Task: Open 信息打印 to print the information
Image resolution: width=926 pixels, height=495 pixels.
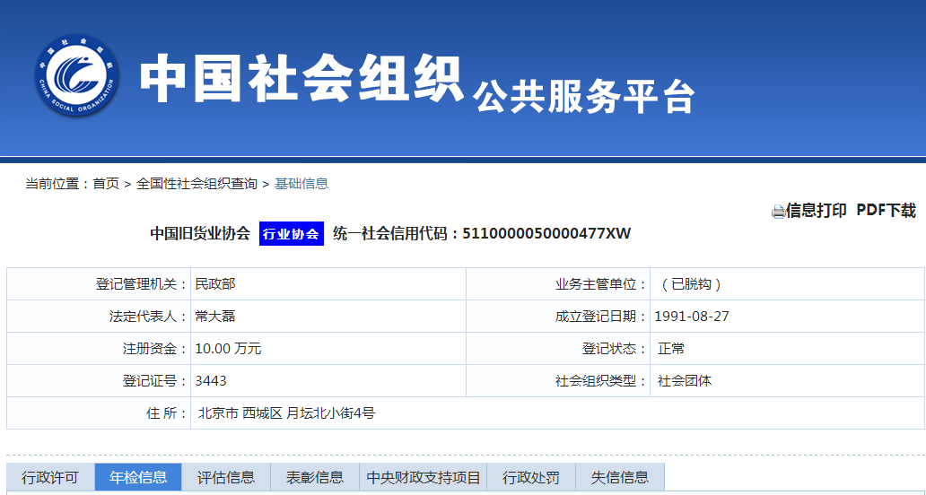Action: [x=817, y=211]
